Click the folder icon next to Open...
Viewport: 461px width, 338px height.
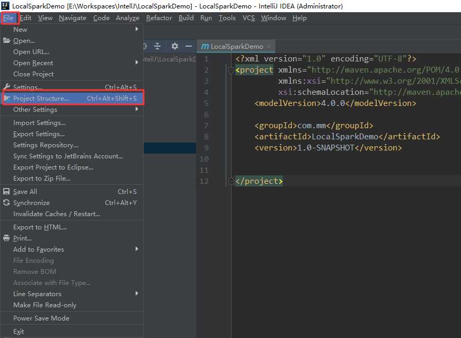(x=6, y=41)
